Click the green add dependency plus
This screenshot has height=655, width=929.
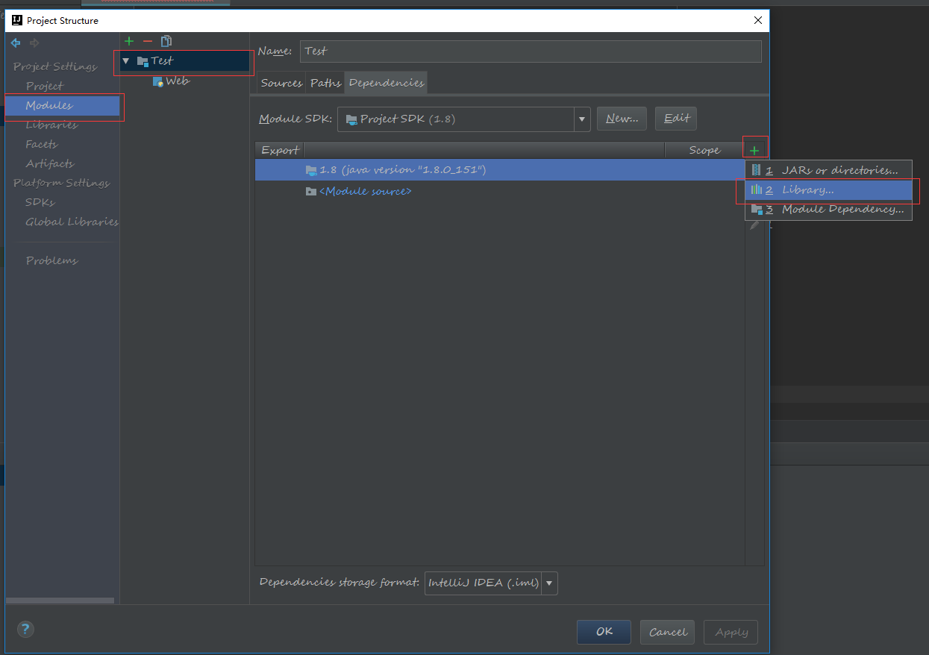(x=754, y=150)
